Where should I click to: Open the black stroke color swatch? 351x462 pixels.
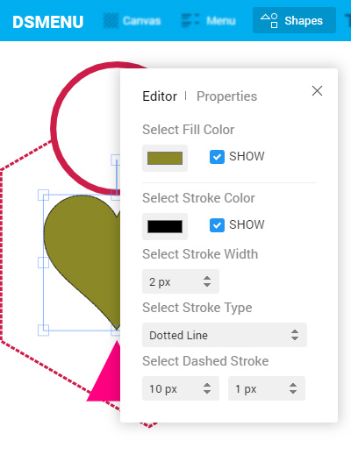(x=165, y=226)
